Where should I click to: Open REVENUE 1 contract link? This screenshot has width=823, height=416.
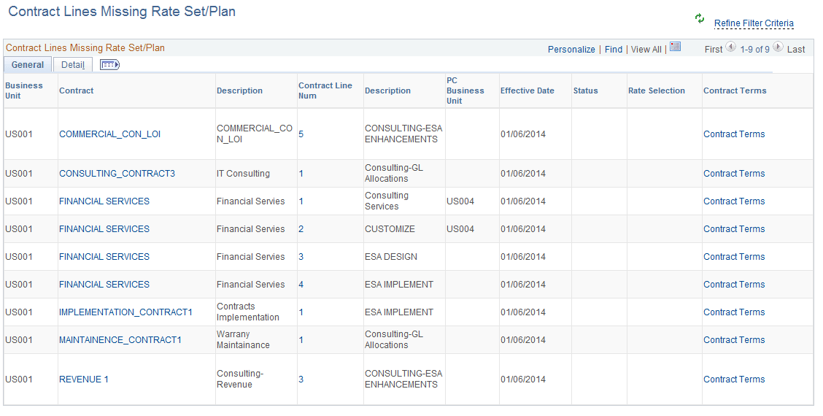[x=83, y=380]
